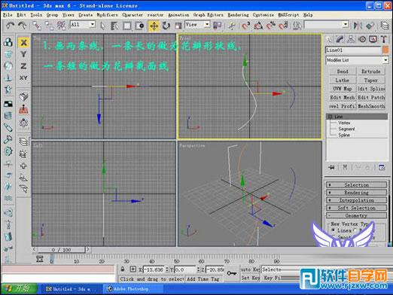The width and height of the screenshot is (393, 295).
Task: Switch to the Modify command panel tab
Action: (340, 39)
